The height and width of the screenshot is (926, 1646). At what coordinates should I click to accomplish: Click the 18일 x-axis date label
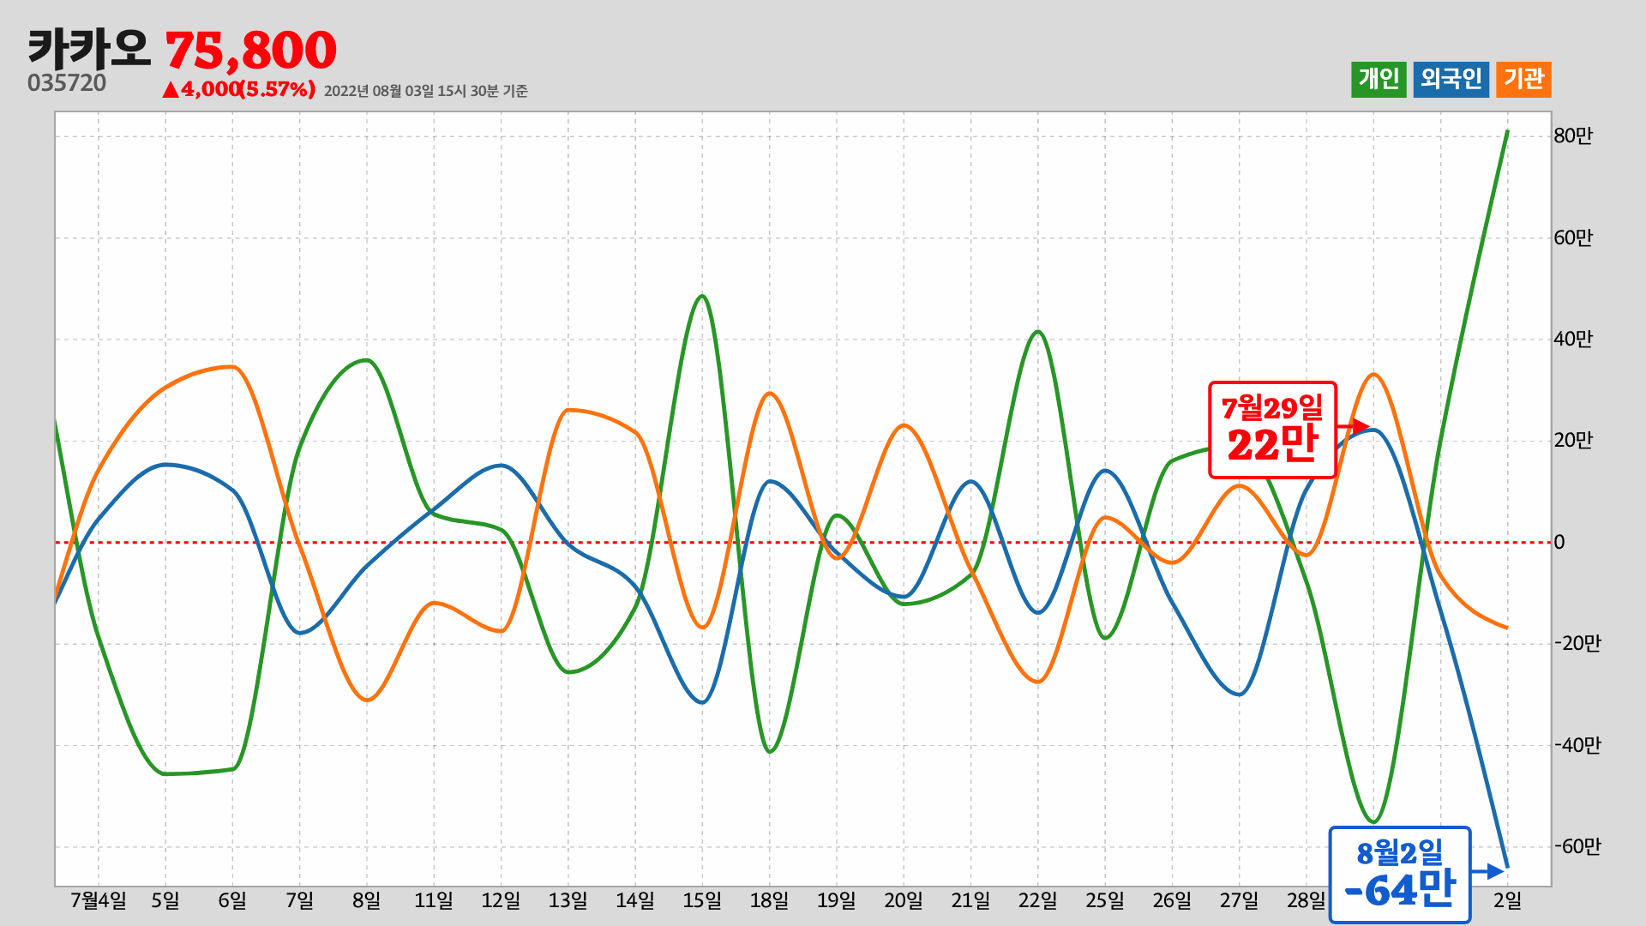[x=769, y=900]
